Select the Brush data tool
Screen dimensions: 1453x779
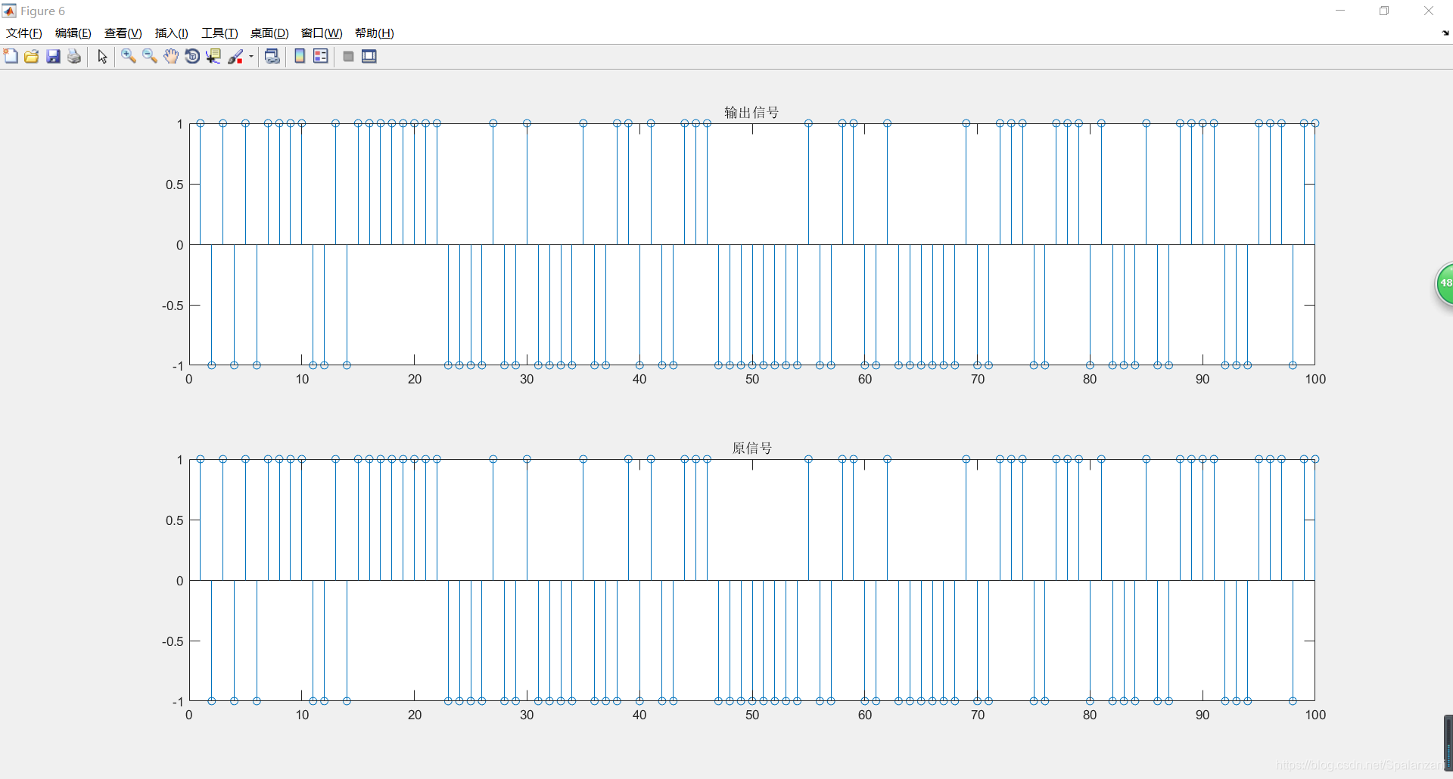[236, 57]
